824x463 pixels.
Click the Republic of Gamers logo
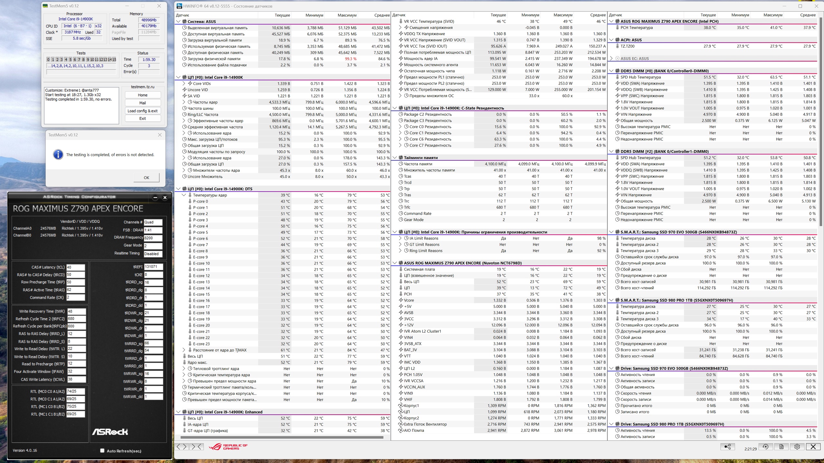[x=228, y=447]
